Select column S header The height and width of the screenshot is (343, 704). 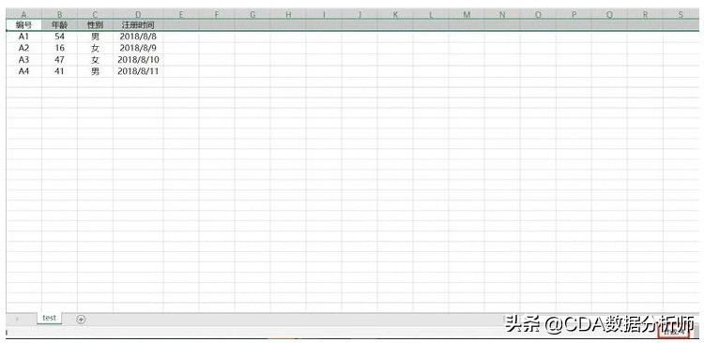click(681, 14)
